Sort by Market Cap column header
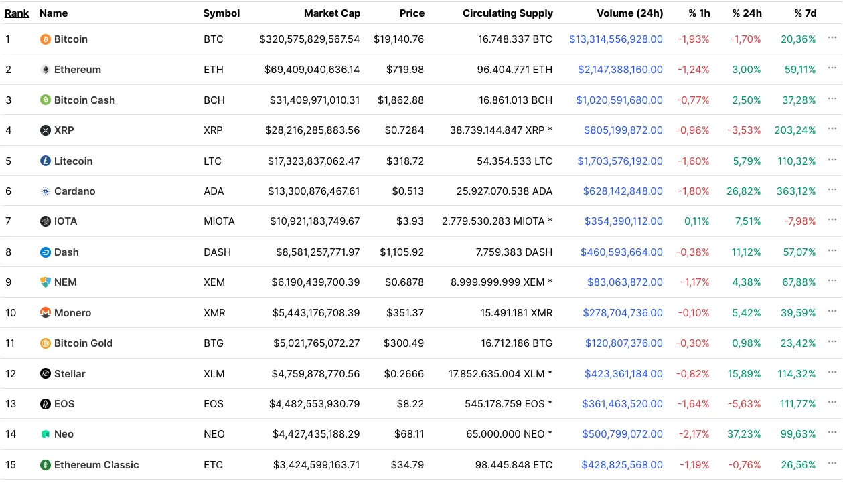 click(331, 13)
